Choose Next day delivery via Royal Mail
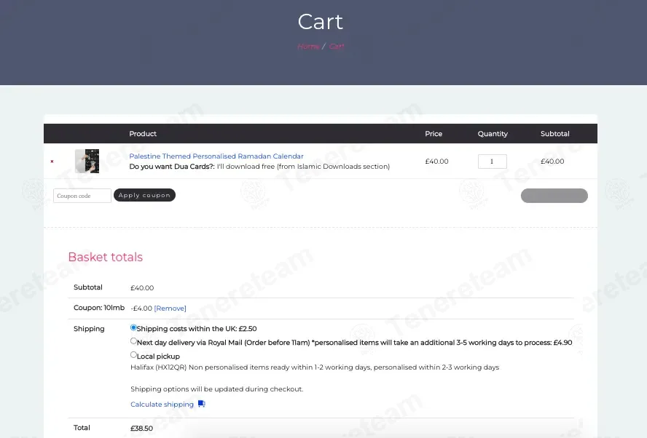Screen dimensions: 647x438 click(133, 341)
